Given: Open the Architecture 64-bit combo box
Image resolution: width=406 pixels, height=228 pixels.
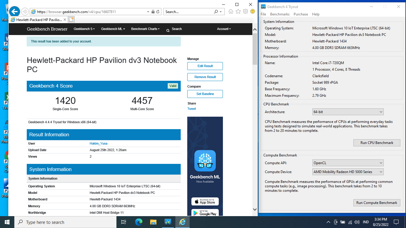Looking at the screenshot, I should click(348, 112).
